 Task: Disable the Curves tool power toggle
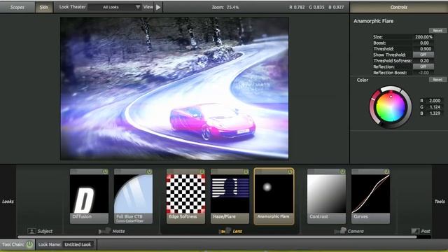pos(386,171)
